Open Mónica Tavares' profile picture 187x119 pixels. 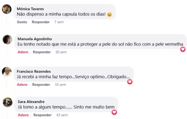[7, 9]
